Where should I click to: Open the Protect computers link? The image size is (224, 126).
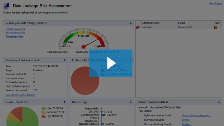(15, 29)
